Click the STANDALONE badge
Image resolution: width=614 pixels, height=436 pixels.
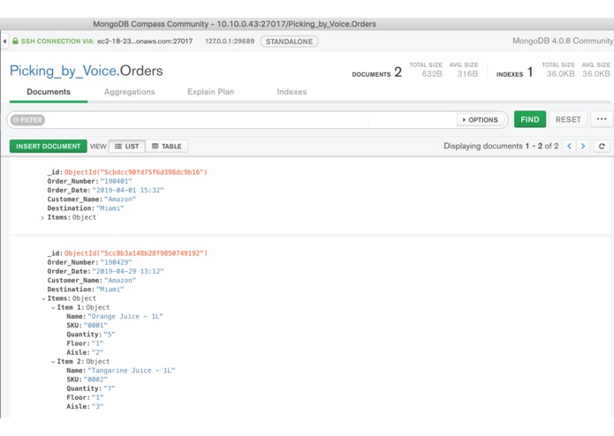[289, 41]
